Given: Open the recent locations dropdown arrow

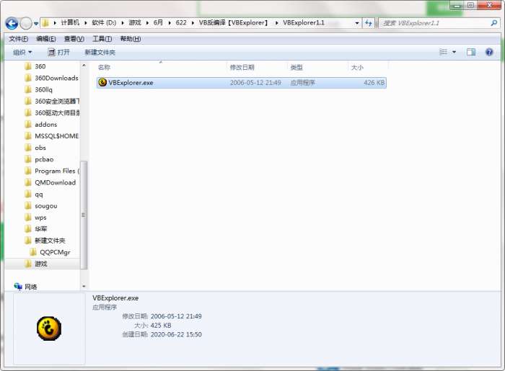Looking at the screenshot, I should [36, 24].
